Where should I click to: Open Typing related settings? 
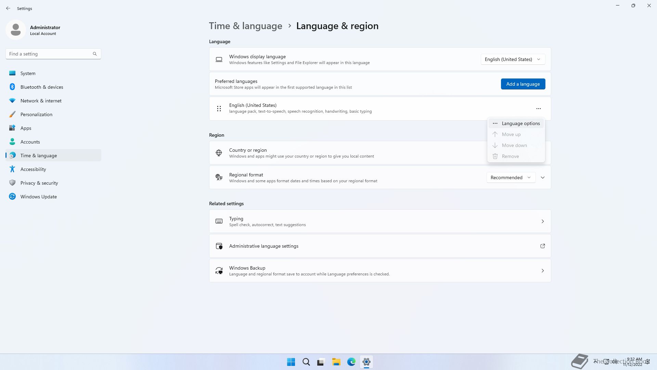click(x=380, y=221)
